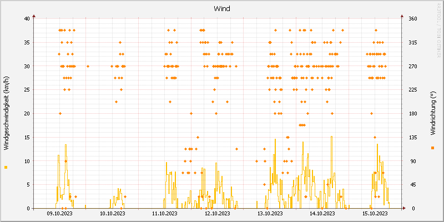Click the date label 14.10.2023

(x=322, y=214)
